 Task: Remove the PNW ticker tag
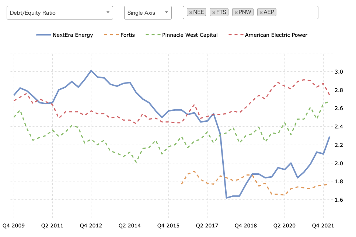click(x=236, y=13)
